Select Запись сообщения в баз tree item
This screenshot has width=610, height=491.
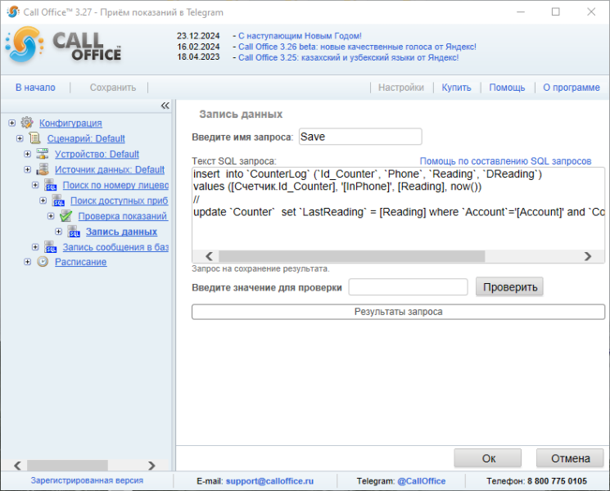click(115, 247)
